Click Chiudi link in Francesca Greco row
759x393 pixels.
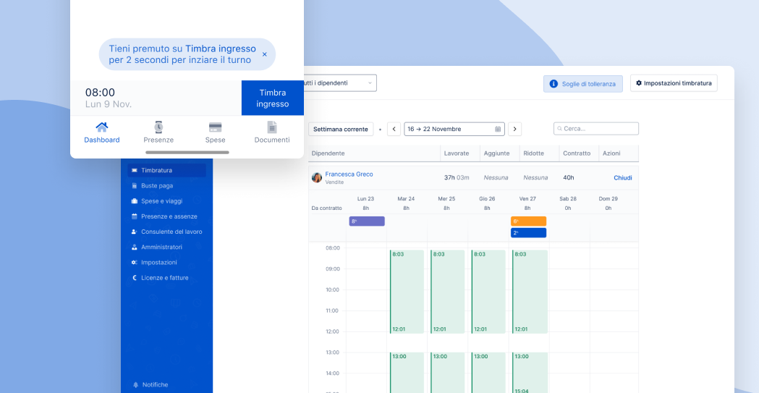tap(622, 177)
